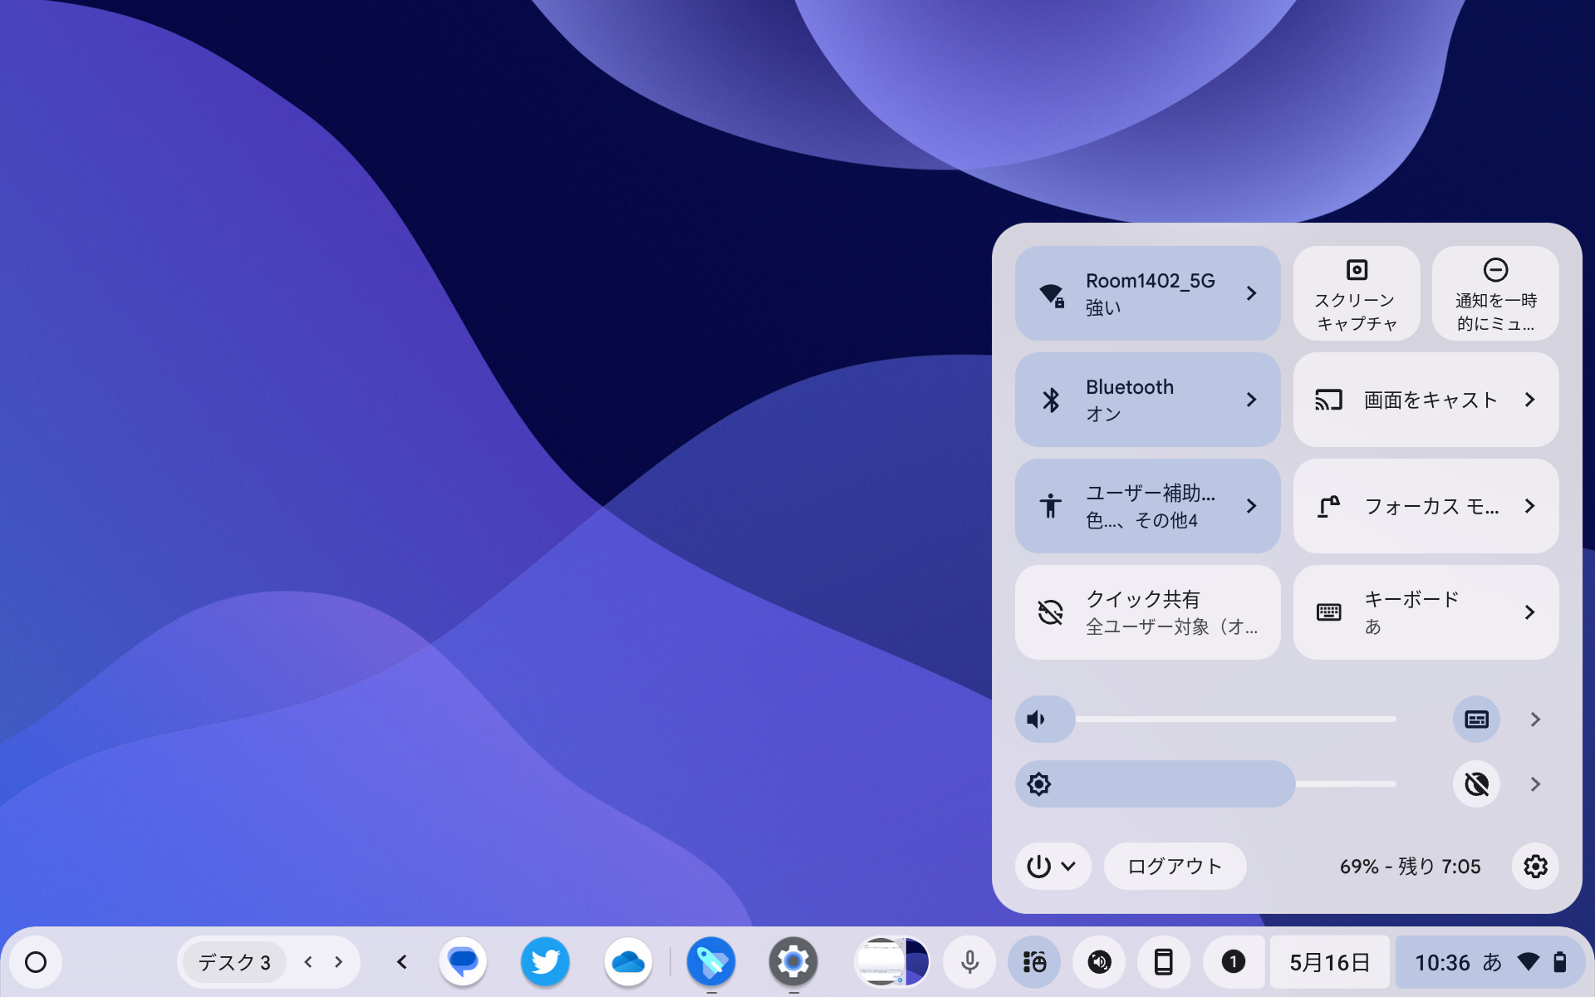Viewport: 1595px width, 997px height.
Task: Click the Cast screen tile
Action: (x=1426, y=400)
